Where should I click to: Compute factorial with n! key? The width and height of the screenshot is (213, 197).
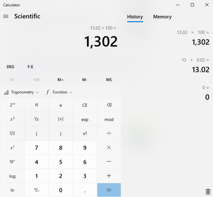85,133
